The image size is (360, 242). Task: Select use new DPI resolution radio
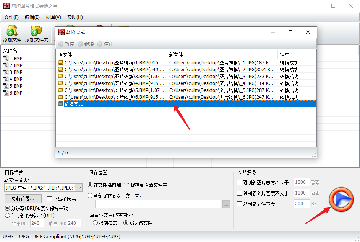coord(7,215)
